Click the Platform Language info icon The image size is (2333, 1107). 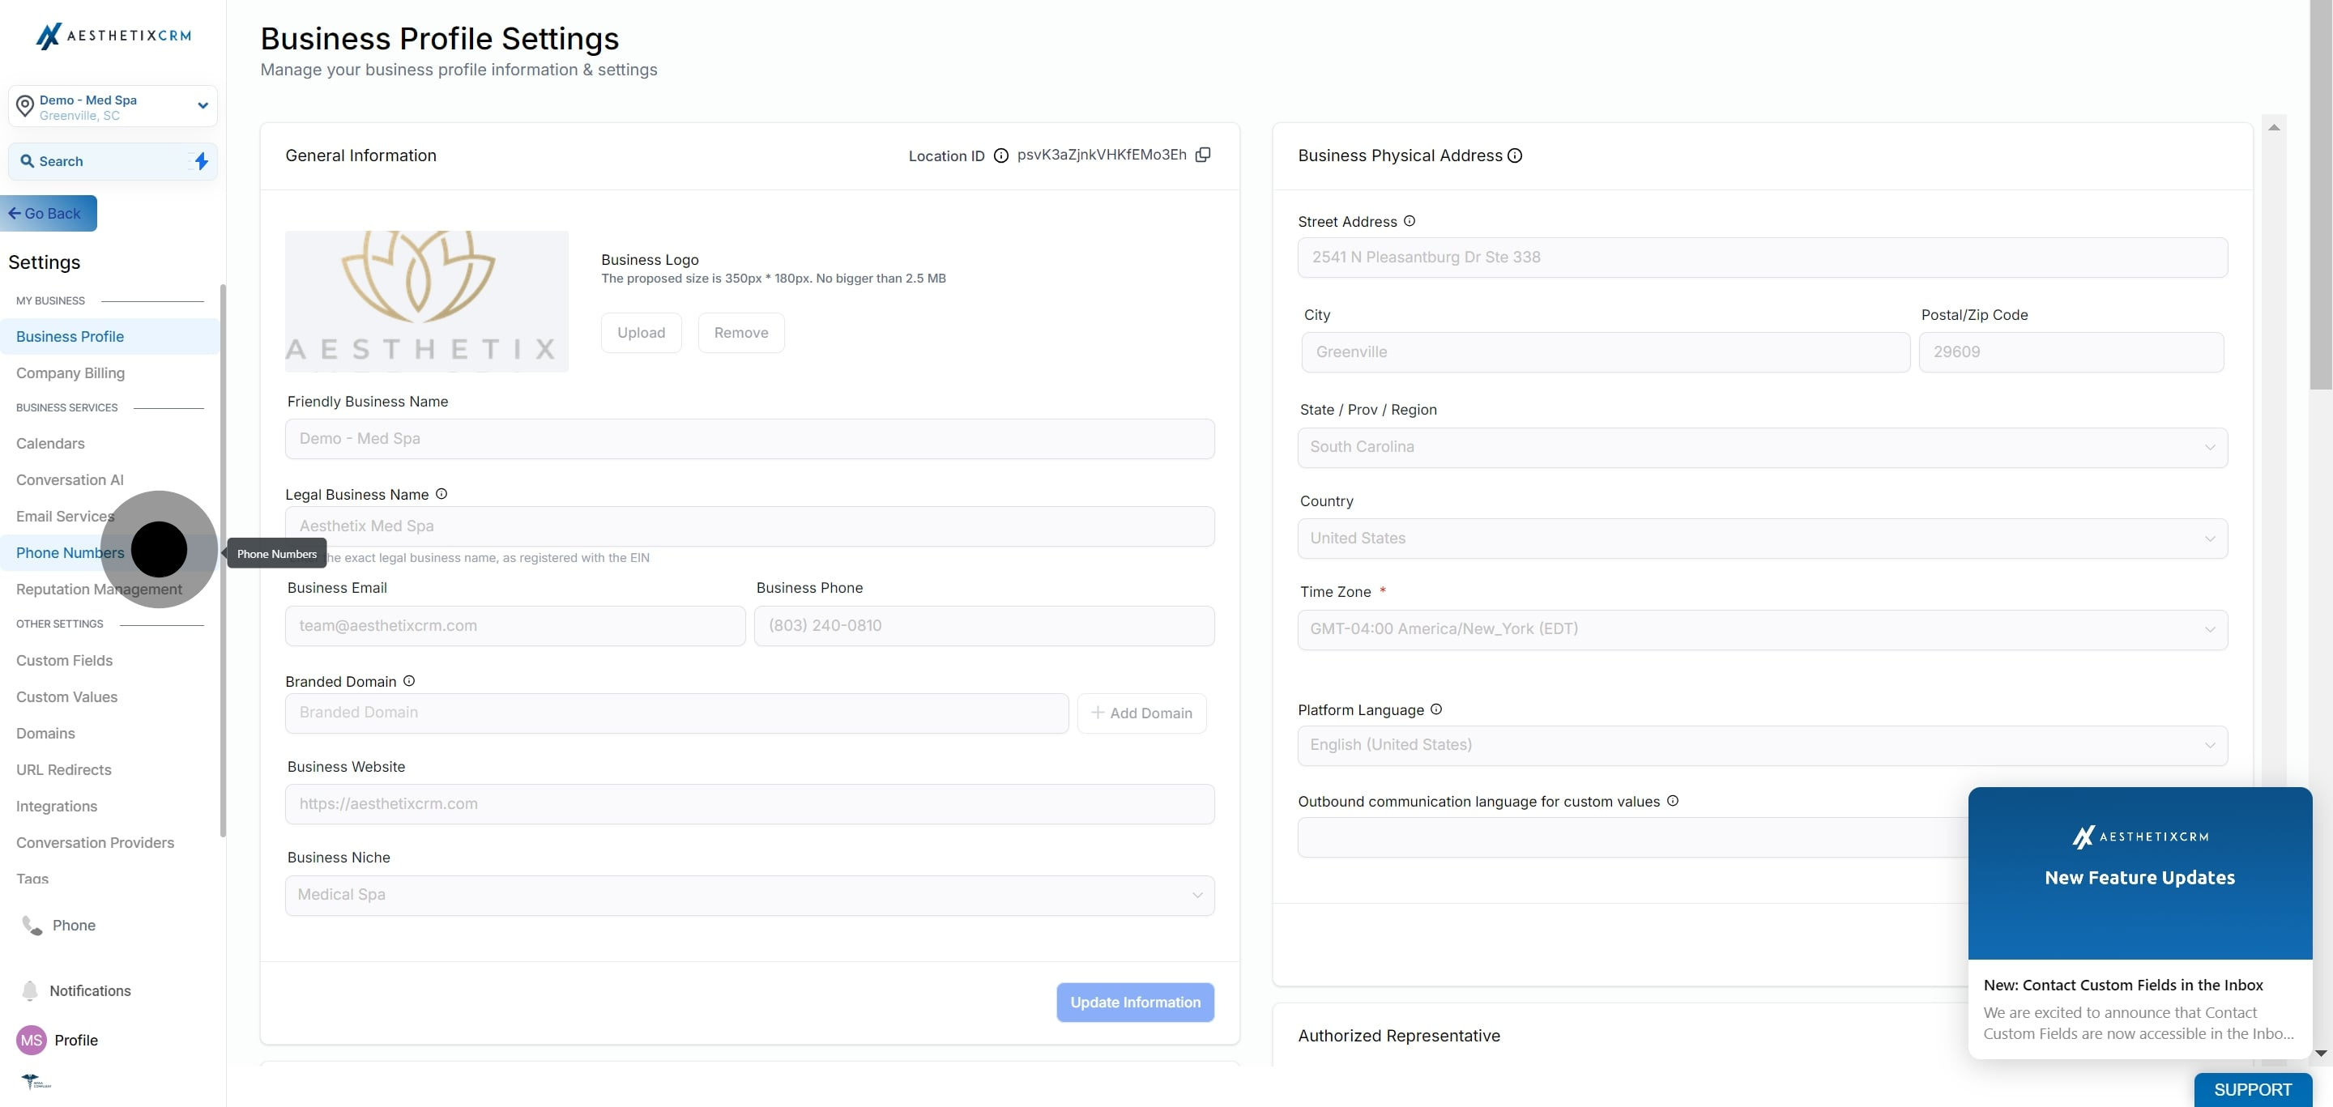[x=1435, y=709]
